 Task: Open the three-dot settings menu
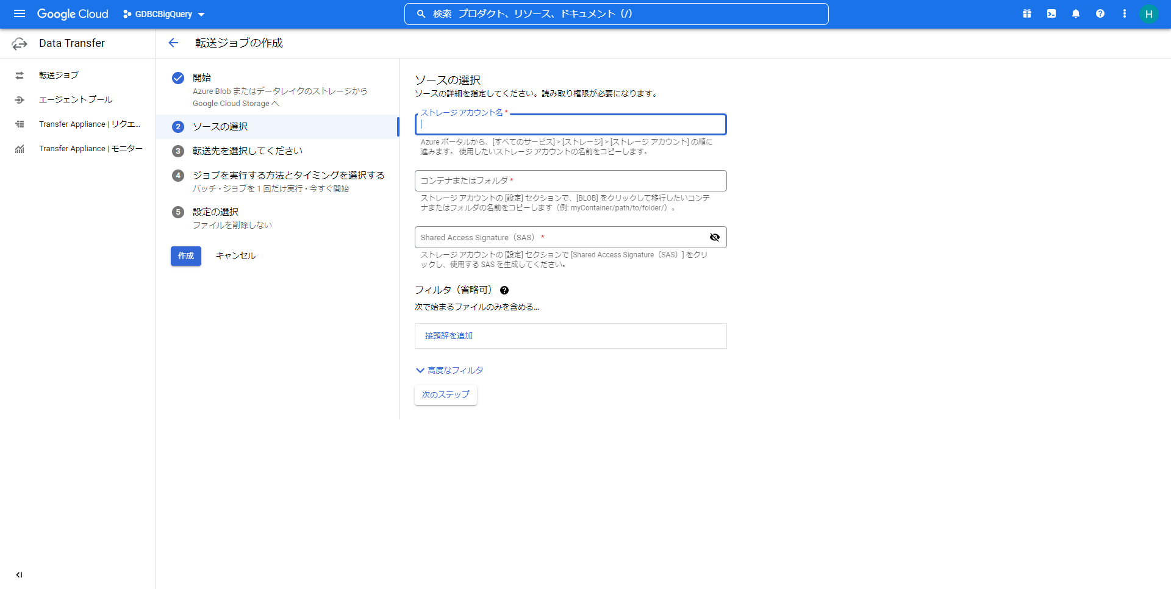pyautogui.click(x=1125, y=13)
